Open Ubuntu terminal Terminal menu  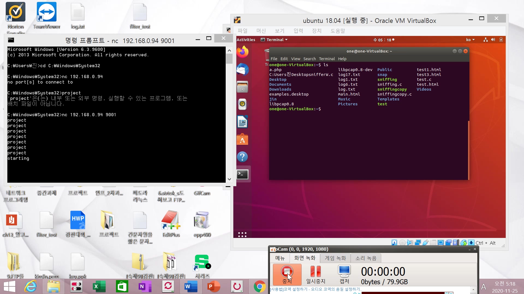point(327,59)
